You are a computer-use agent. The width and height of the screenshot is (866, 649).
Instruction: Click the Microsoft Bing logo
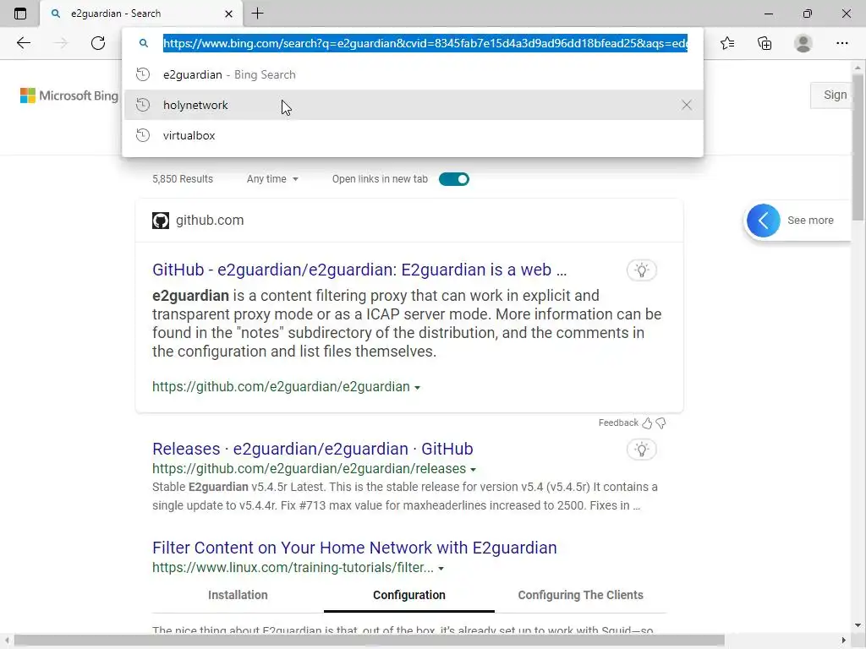point(69,95)
